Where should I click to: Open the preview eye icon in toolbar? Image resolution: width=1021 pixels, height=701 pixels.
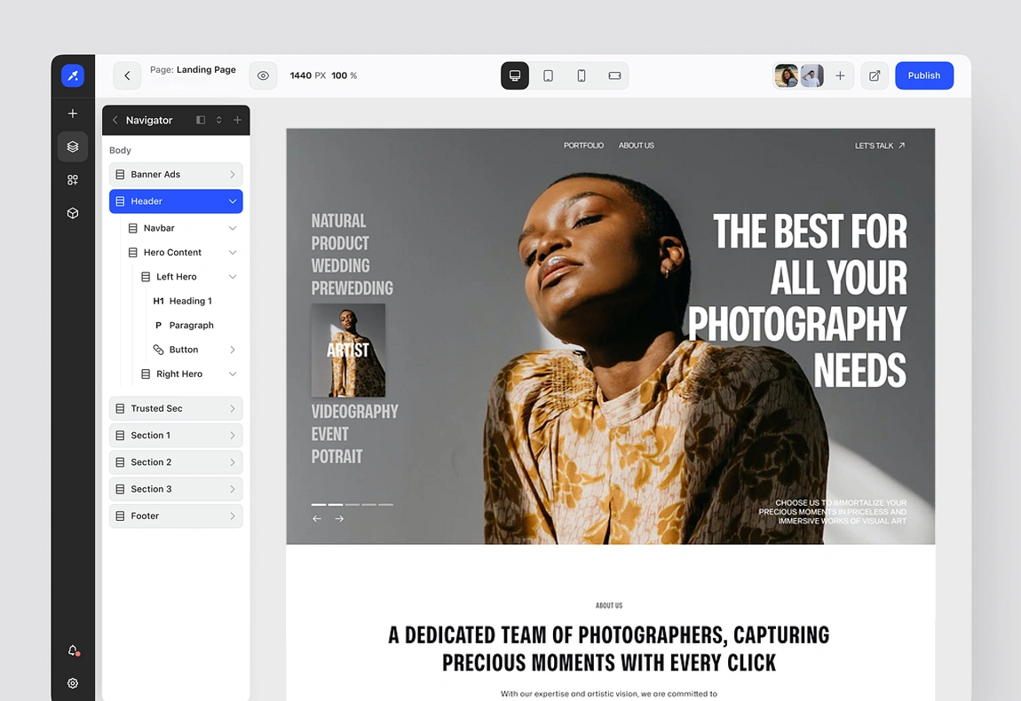click(263, 75)
